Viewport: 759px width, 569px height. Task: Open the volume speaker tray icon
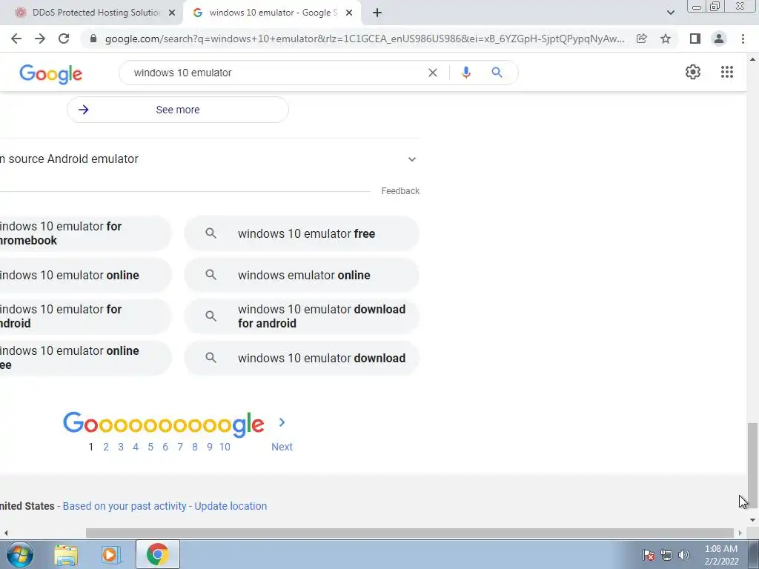point(684,555)
